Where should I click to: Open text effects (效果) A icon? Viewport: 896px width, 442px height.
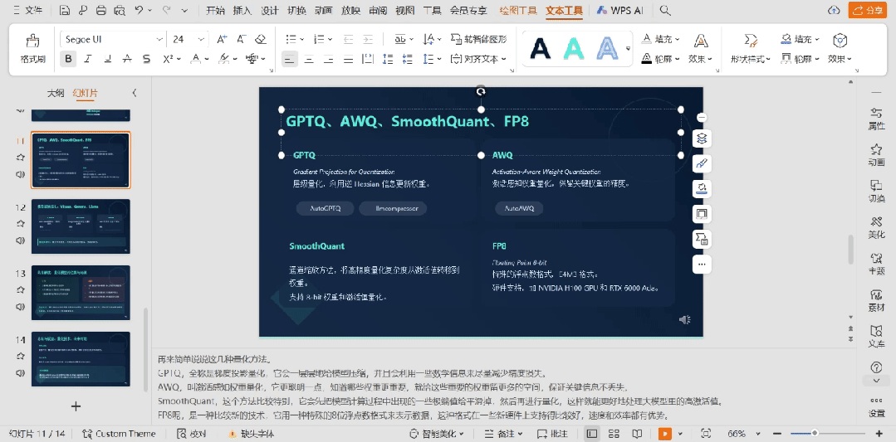(x=700, y=48)
